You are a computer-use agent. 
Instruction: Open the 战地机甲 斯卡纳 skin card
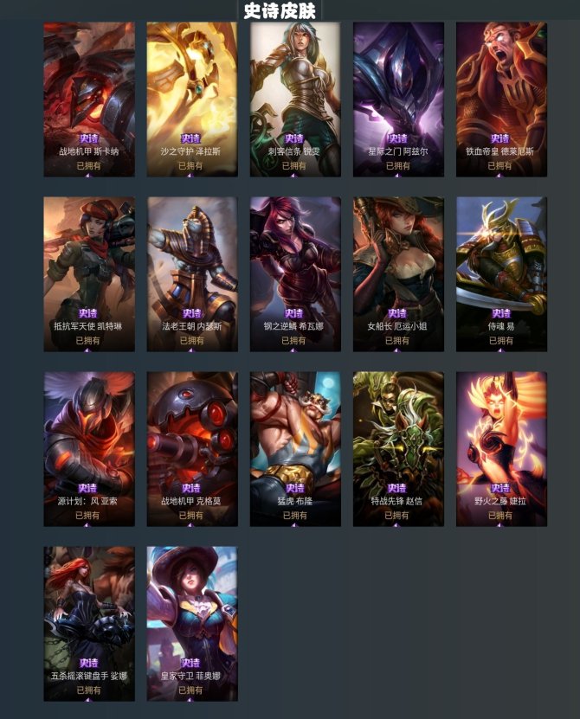(x=89, y=99)
